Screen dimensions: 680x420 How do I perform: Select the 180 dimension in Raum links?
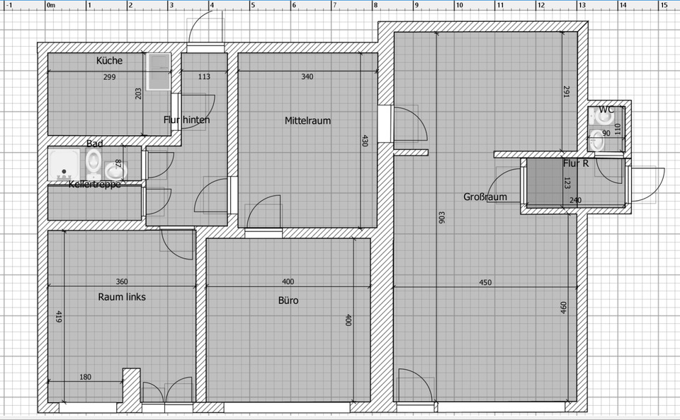[85, 378]
